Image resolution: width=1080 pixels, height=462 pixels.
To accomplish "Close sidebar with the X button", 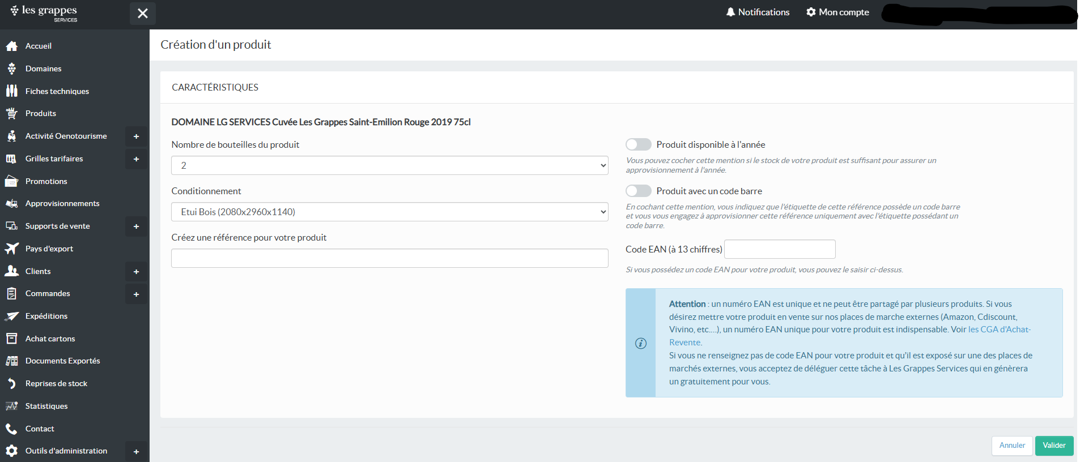I will coord(143,13).
